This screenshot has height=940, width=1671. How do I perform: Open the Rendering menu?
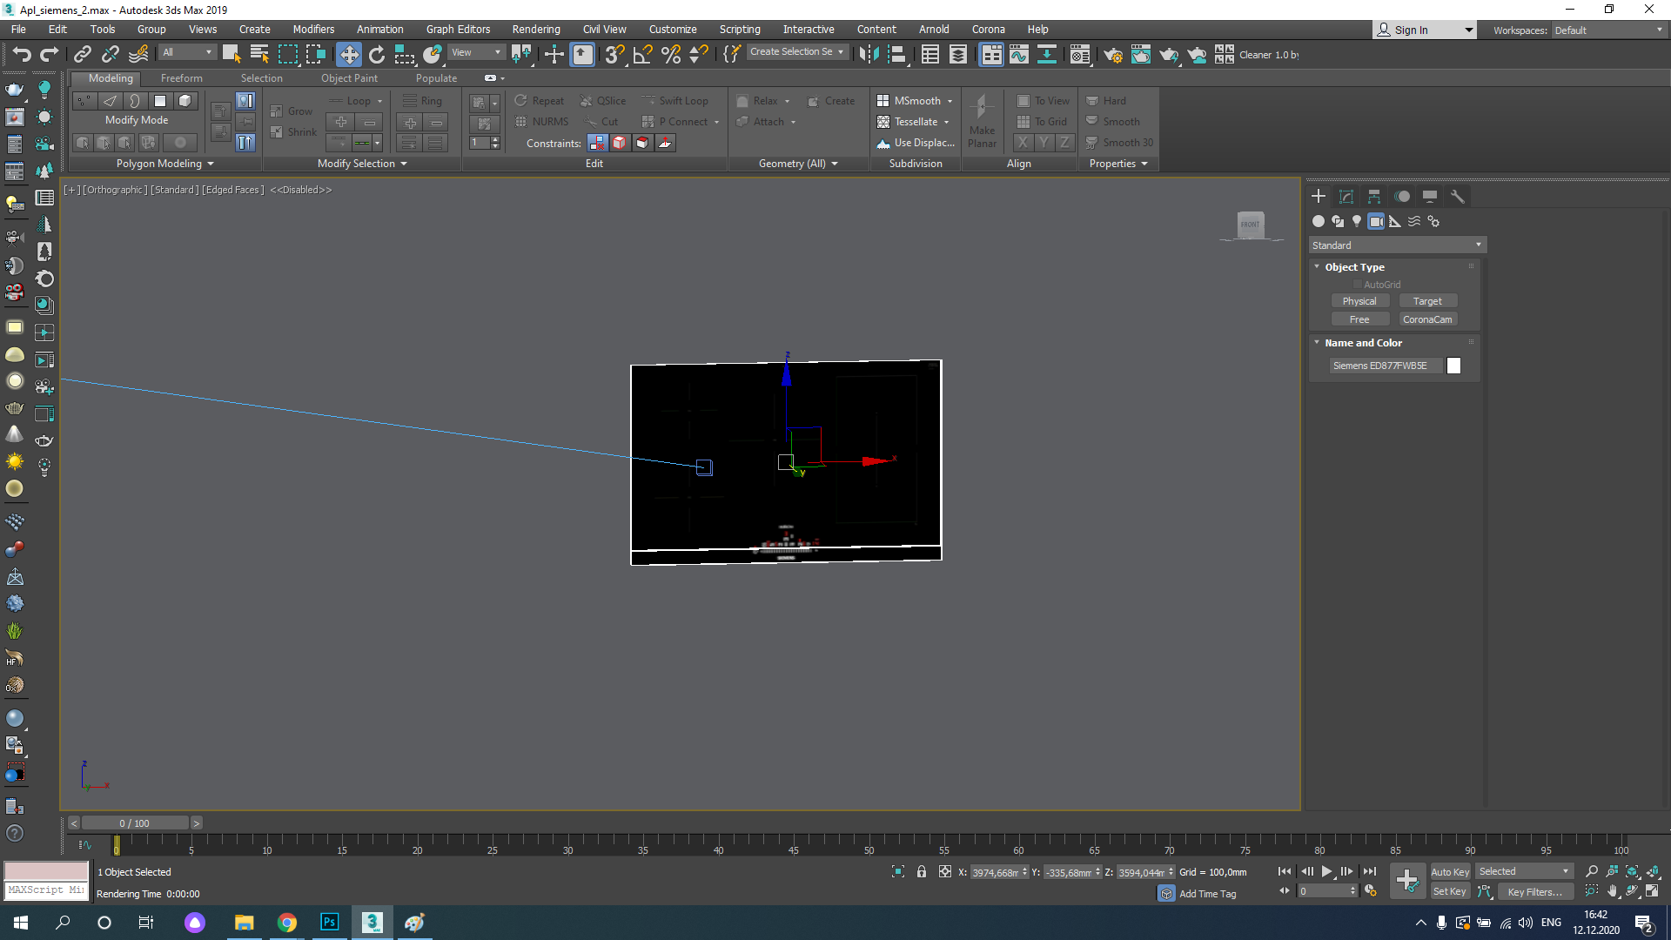[x=536, y=29]
